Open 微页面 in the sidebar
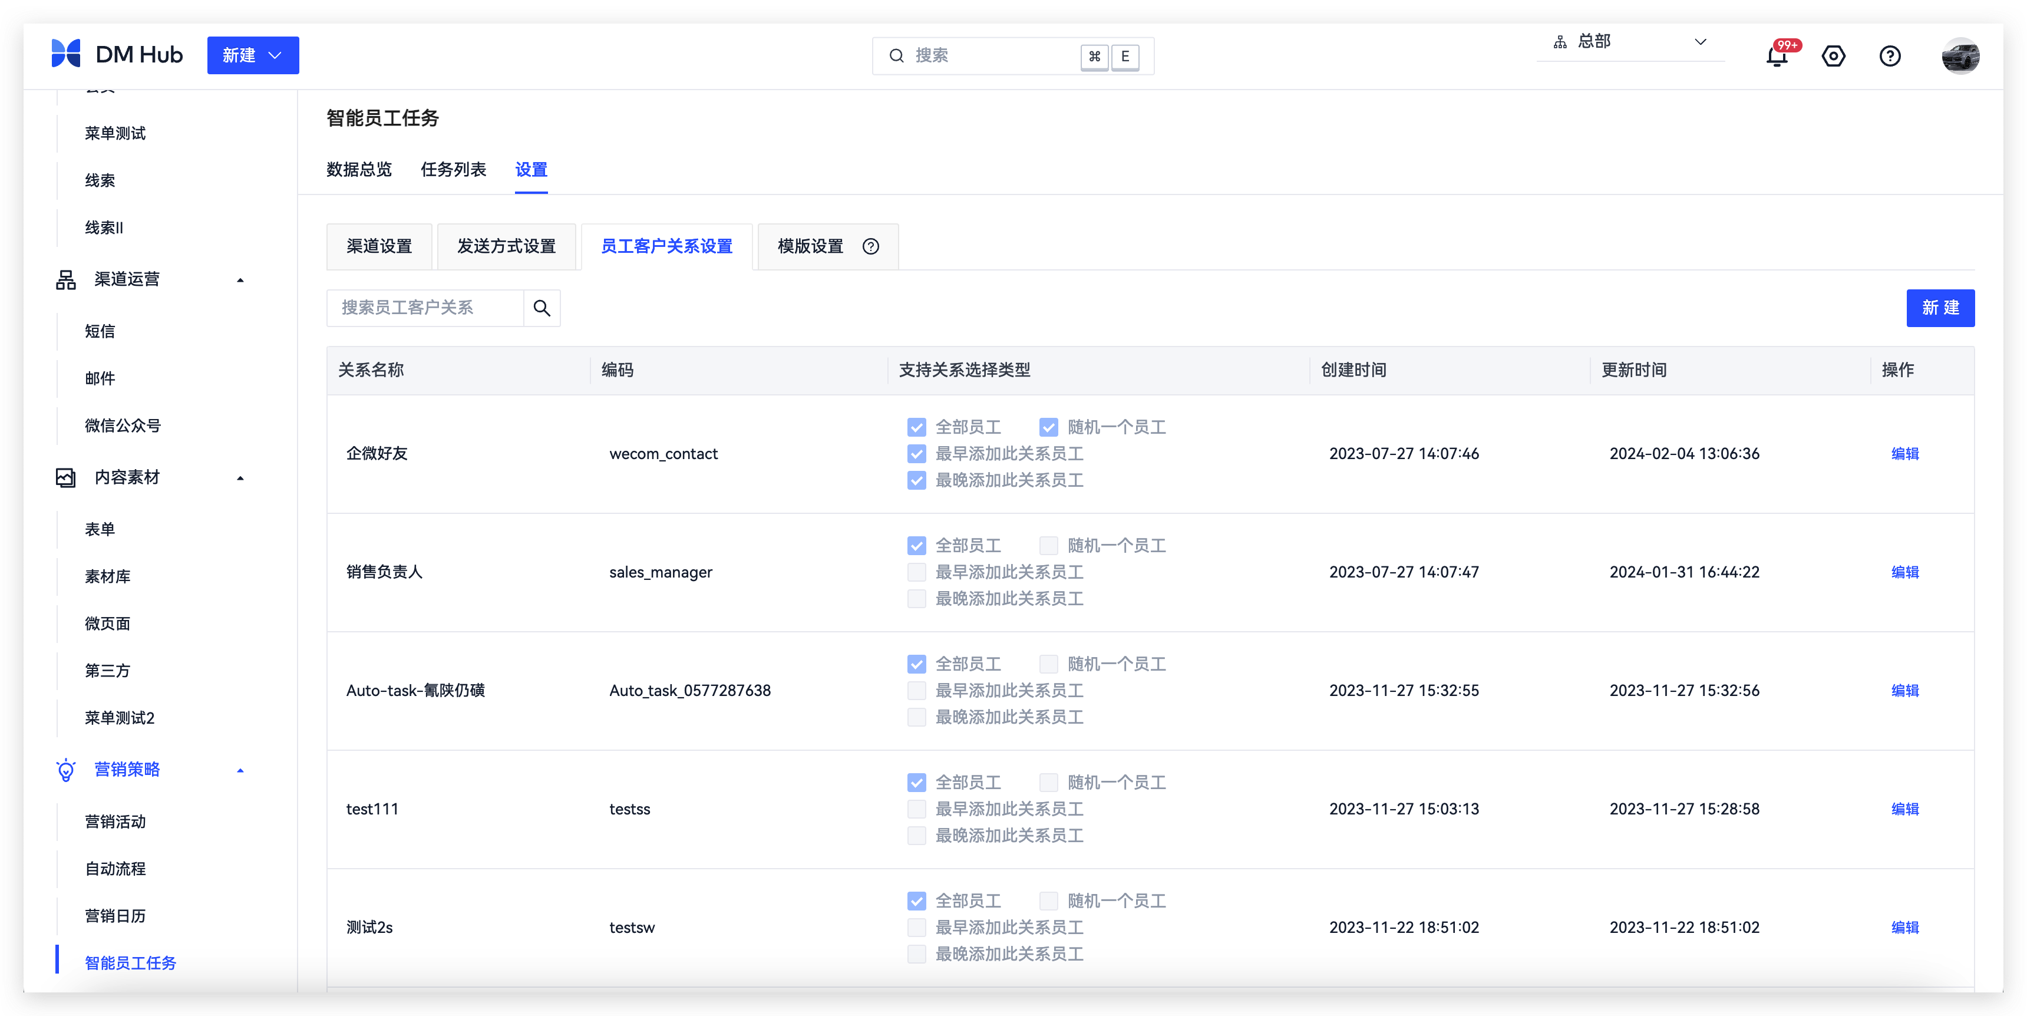The image size is (2027, 1016). [x=108, y=624]
